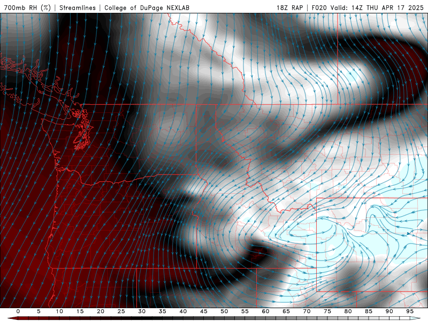Click the colorbar tick label "15"

tap(80, 311)
